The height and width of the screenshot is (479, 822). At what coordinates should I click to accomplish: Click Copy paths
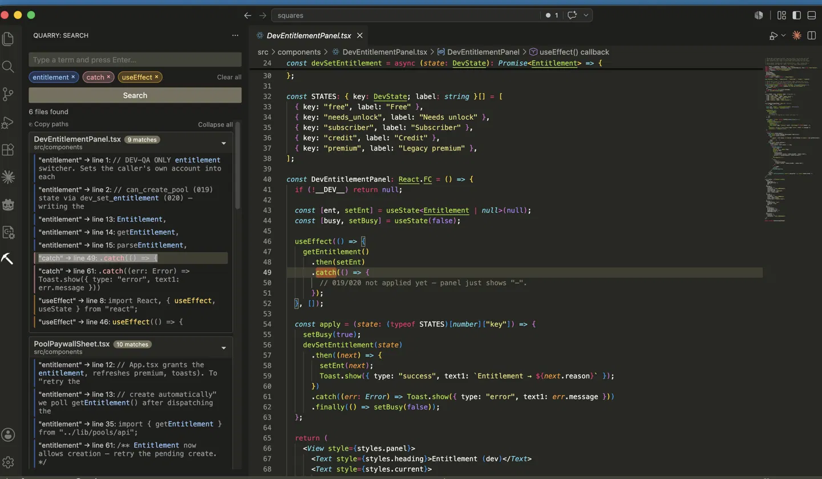click(48, 124)
